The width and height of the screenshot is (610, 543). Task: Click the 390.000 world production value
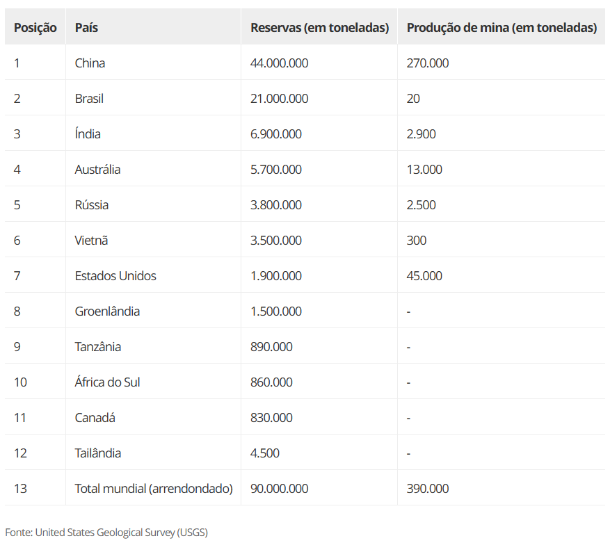click(x=428, y=489)
